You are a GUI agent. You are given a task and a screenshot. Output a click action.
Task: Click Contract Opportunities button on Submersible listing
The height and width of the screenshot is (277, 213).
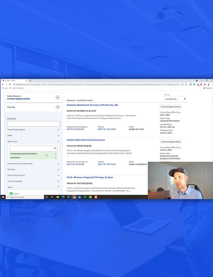pyautogui.click(x=170, y=141)
